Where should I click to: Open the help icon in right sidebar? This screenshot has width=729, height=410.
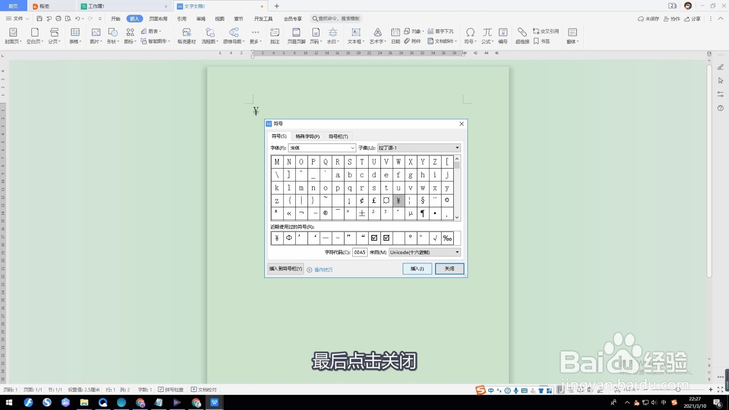(720, 108)
